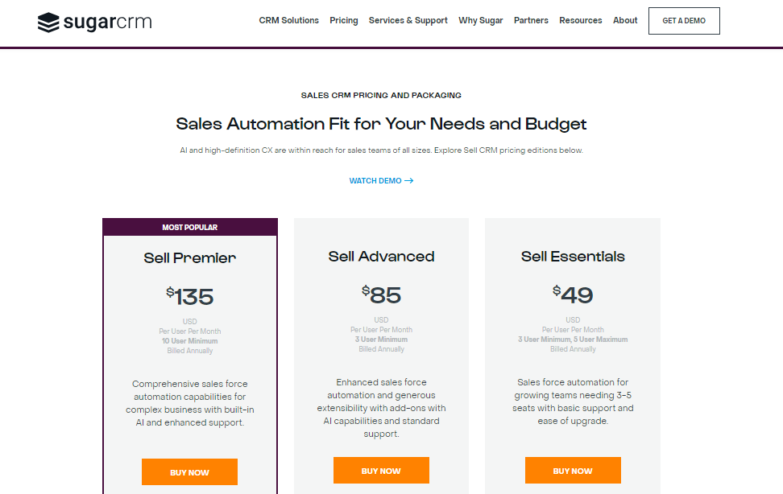Buy now the Sell Advanced plan
783x494 pixels.
point(381,471)
